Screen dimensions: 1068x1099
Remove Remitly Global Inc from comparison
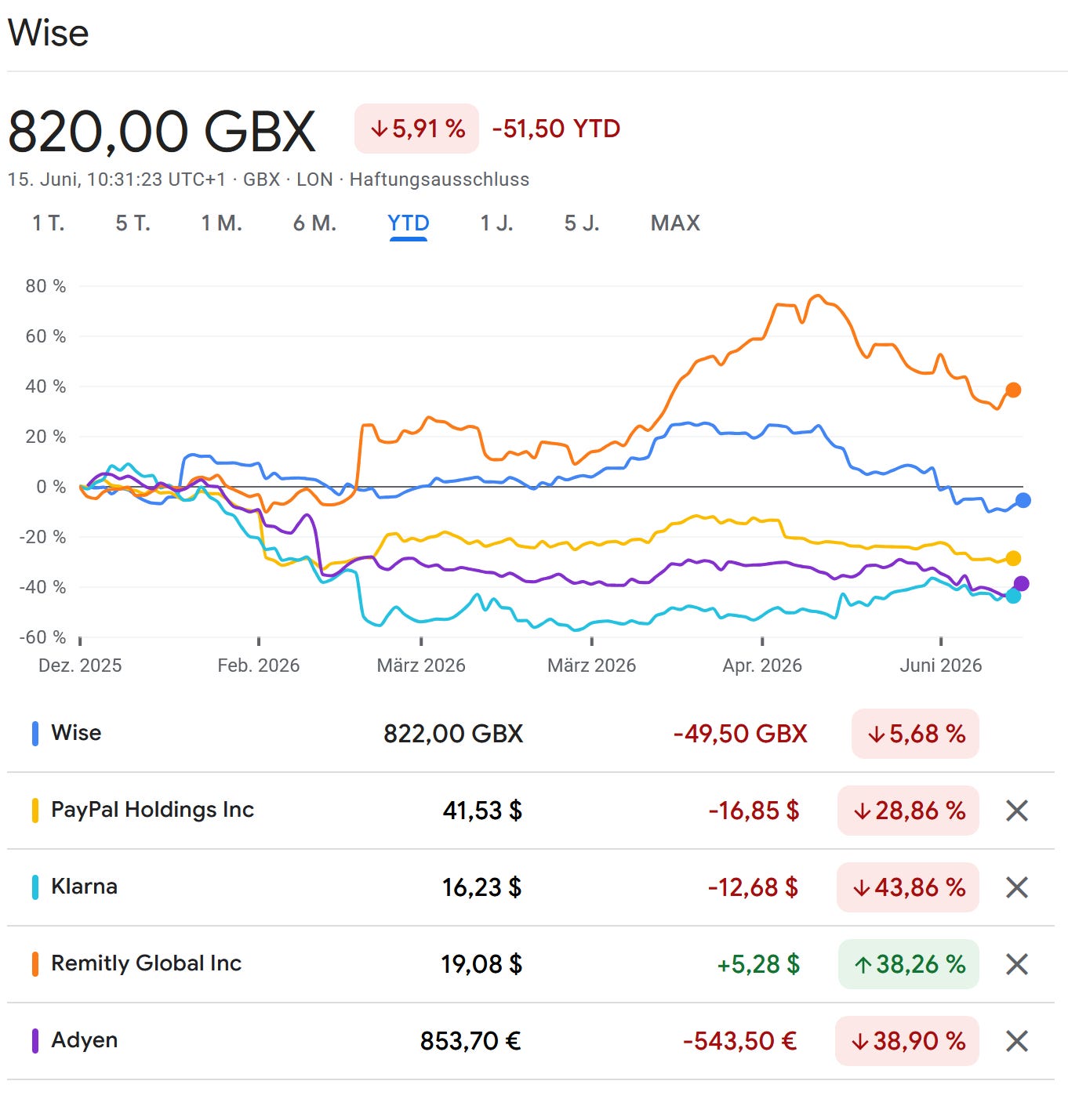[1016, 964]
